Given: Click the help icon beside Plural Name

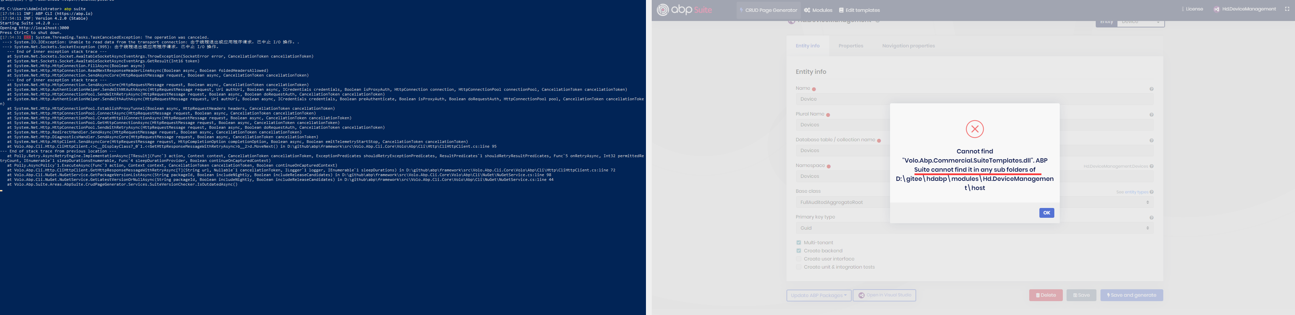Looking at the screenshot, I should click(x=1151, y=115).
